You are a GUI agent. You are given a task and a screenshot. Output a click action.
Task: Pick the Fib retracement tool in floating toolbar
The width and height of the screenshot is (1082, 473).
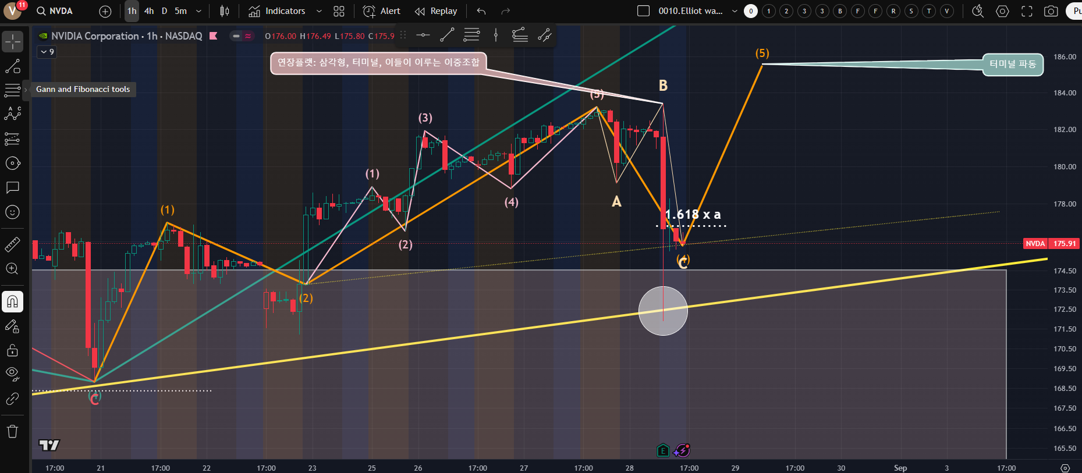[x=471, y=35]
